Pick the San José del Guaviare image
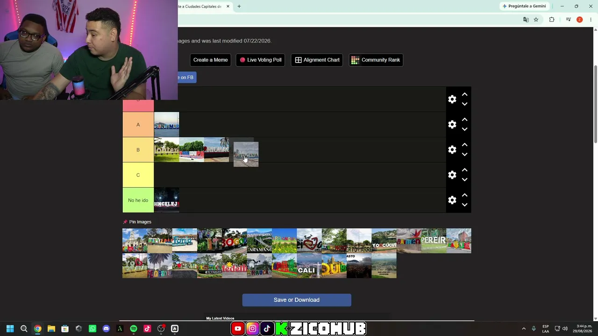The height and width of the screenshot is (336, 598). pyautogui.click(x=384, y=266)
